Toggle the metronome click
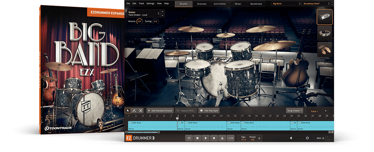The height and width of the screenshot is (152, 374). pos(222,138)
